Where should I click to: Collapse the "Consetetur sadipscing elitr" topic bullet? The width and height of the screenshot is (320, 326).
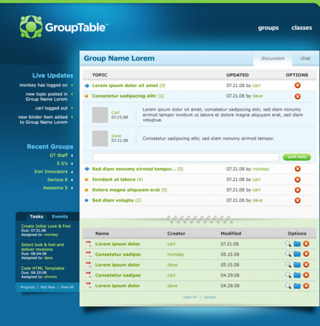point(86,96)
